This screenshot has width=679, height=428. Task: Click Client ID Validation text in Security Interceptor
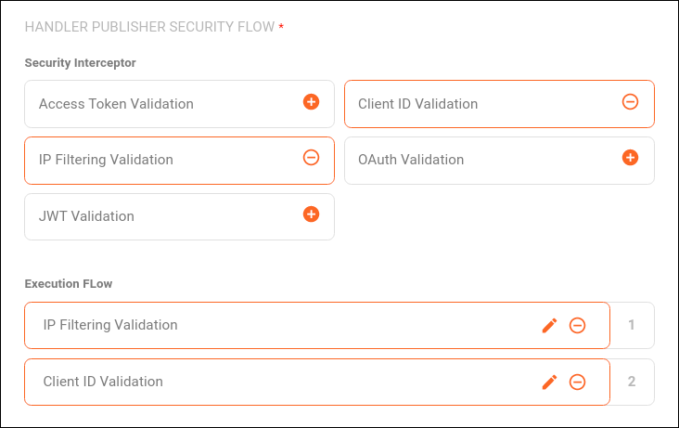point(417,104)
